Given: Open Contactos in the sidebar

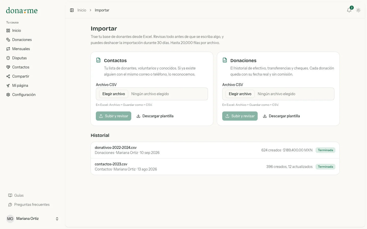Looking at the screenshot, I should tap(32, 67).
